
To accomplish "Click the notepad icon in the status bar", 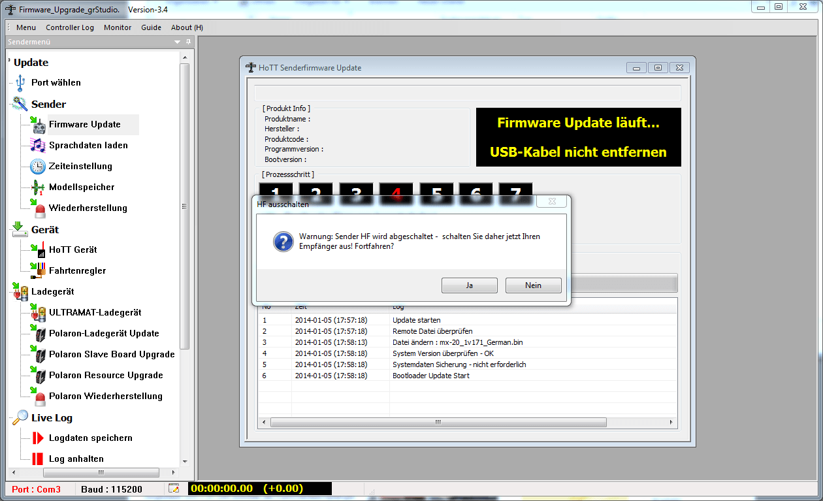I will click(x=174, y=489).
